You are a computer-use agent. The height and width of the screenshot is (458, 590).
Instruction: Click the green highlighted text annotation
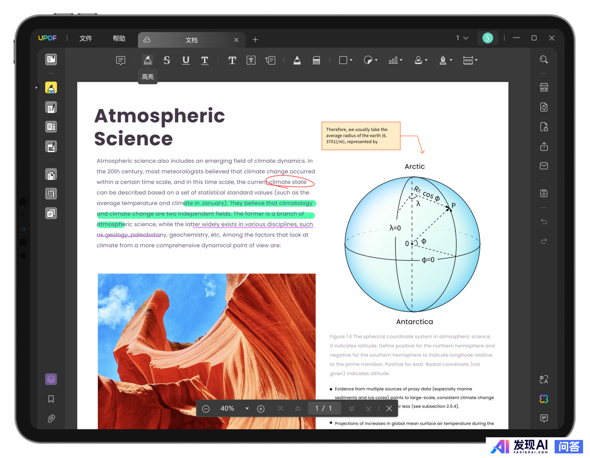coord(206,214)
